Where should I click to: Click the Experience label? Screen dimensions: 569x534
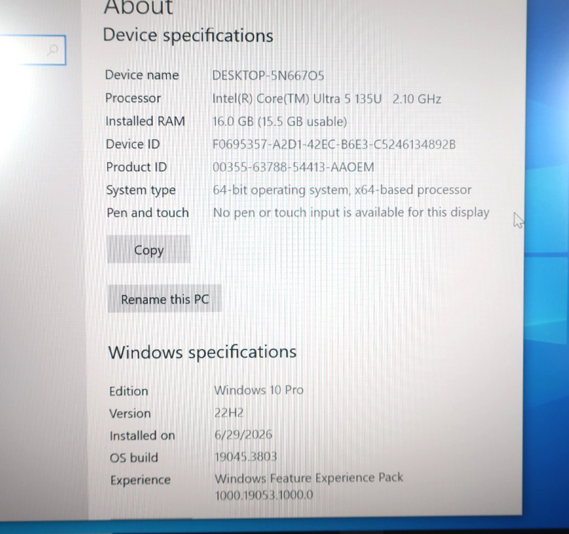pyautogui.click(x=140, y=480)
